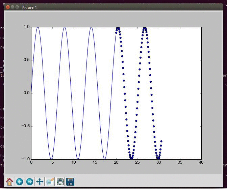Maximize the Figure 1 window
227x189 pixels.
click(17, 7)
